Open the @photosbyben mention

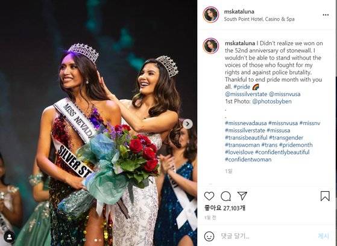(272, 102)
